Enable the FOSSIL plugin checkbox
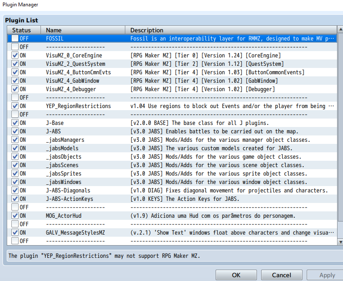343x281 pixels. 15,38
